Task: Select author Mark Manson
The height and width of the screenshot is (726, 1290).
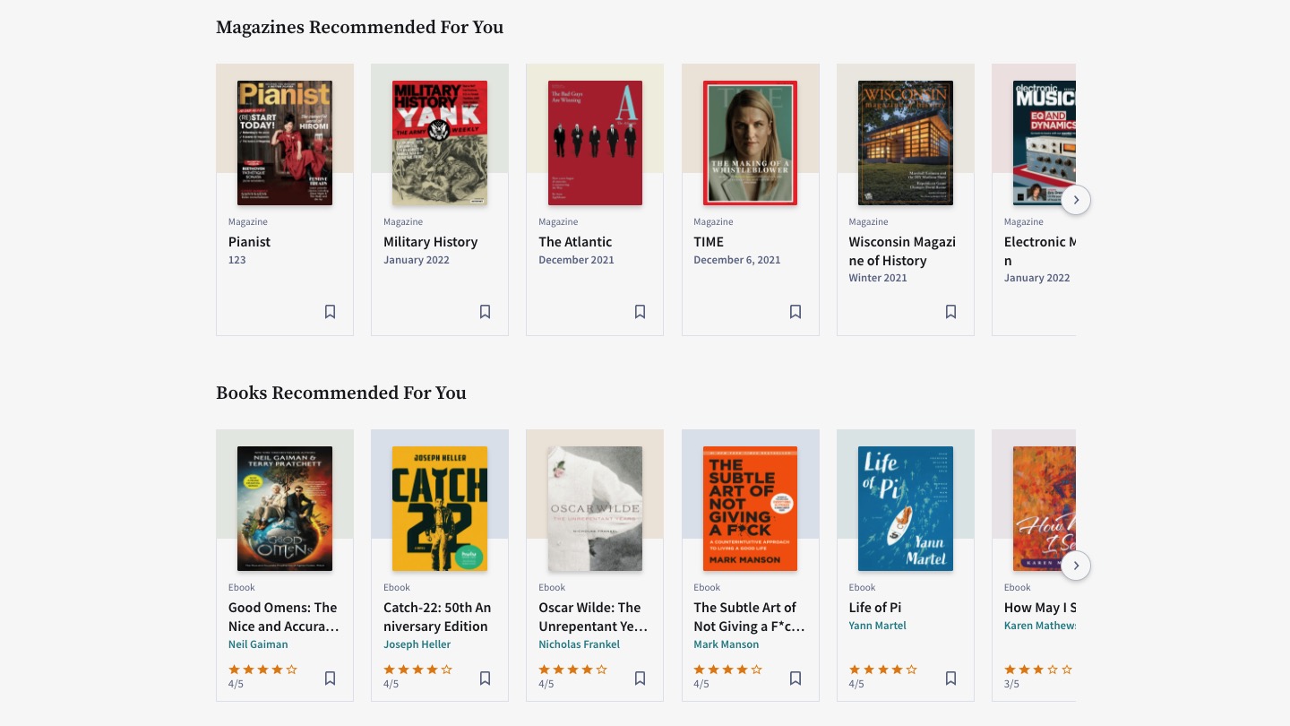Action: [x=727, y=644]
